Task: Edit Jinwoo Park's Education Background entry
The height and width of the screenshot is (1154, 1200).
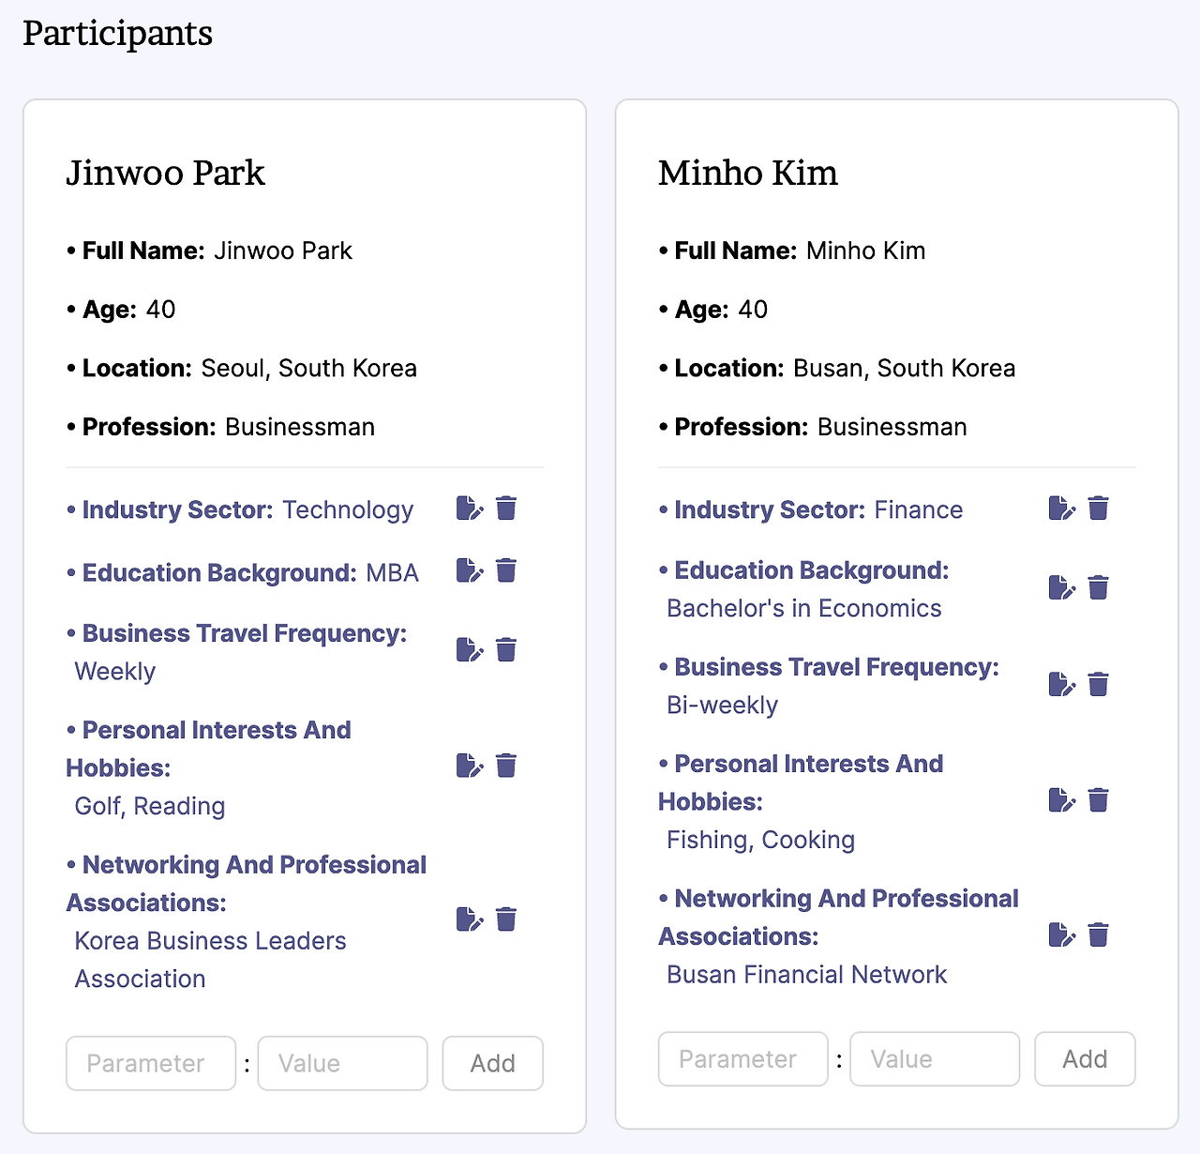Action: pyautogui.click(x=470, y=570)
